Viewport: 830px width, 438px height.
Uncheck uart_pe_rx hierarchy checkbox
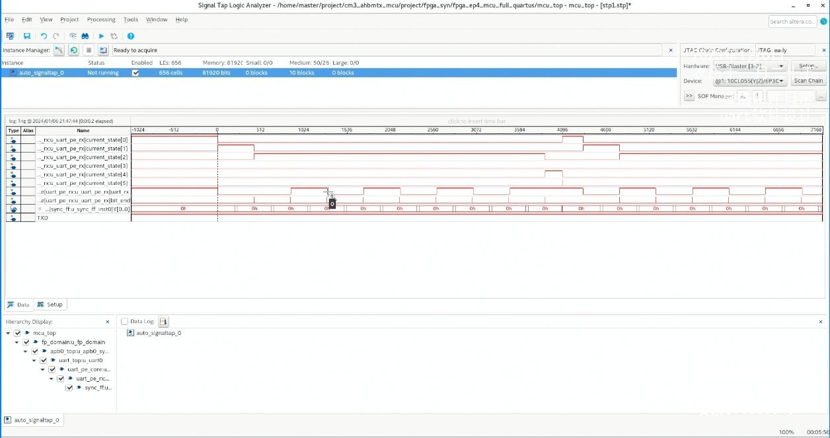pyautogui.click(x=60, y=379)
